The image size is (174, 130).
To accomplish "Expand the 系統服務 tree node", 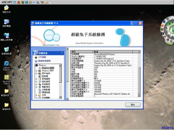I will pyautogui.click(x=36, y=84).
